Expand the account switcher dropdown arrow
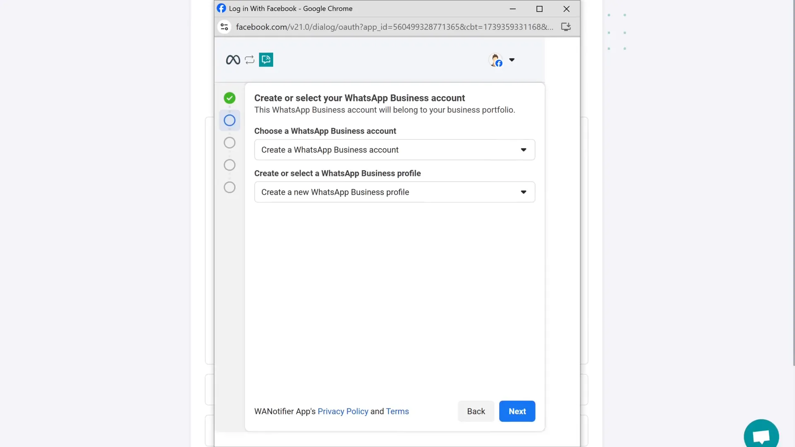The height and width of the screenshot is (447, 795). pos(512,60)
